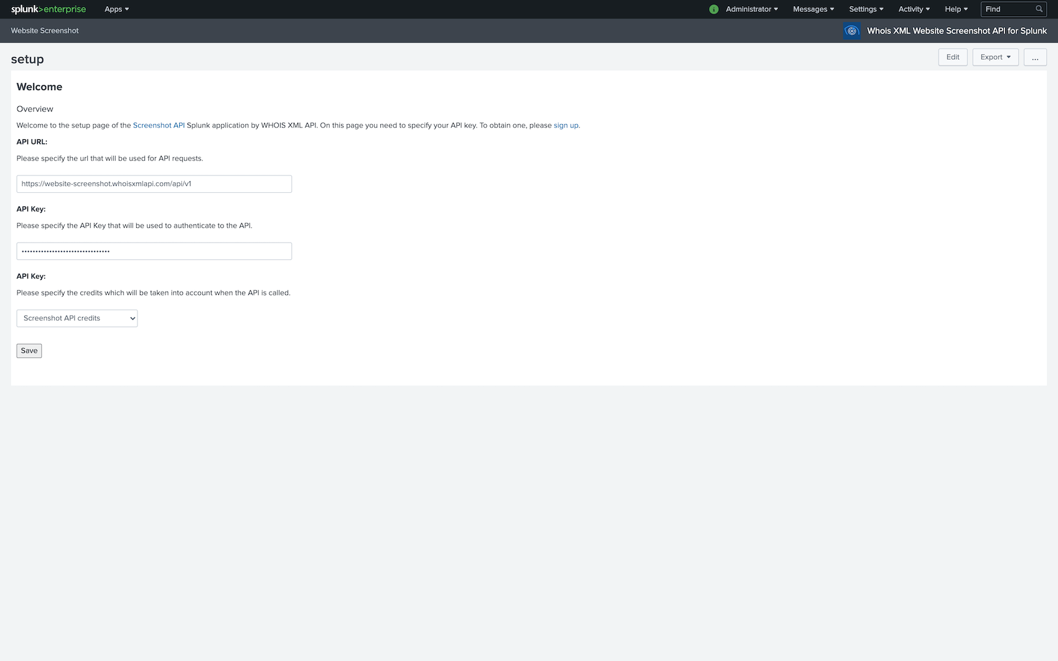Click the 'API URL:' label

click(x=32, y=142)
